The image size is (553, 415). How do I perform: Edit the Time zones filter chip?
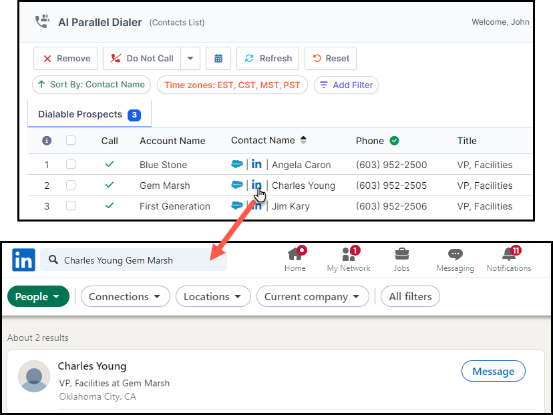click(232, 85)
